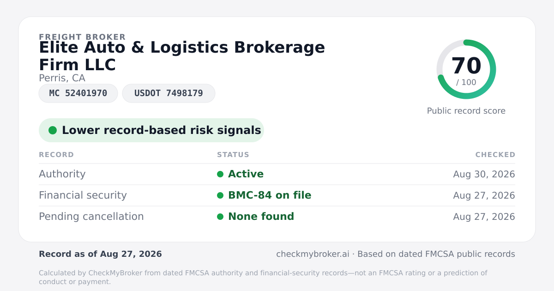Click the STATUS column header
This screenshot has height=291, width=554.
click(233, 155)
